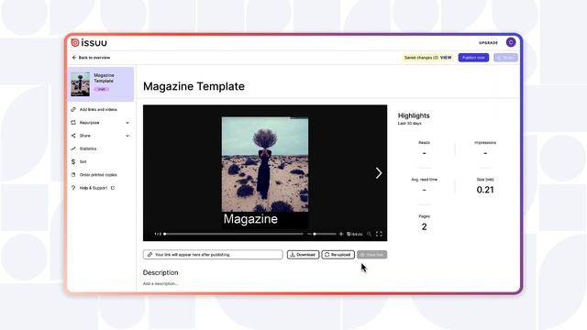Click the Add a description field

(x=161, y=283)
